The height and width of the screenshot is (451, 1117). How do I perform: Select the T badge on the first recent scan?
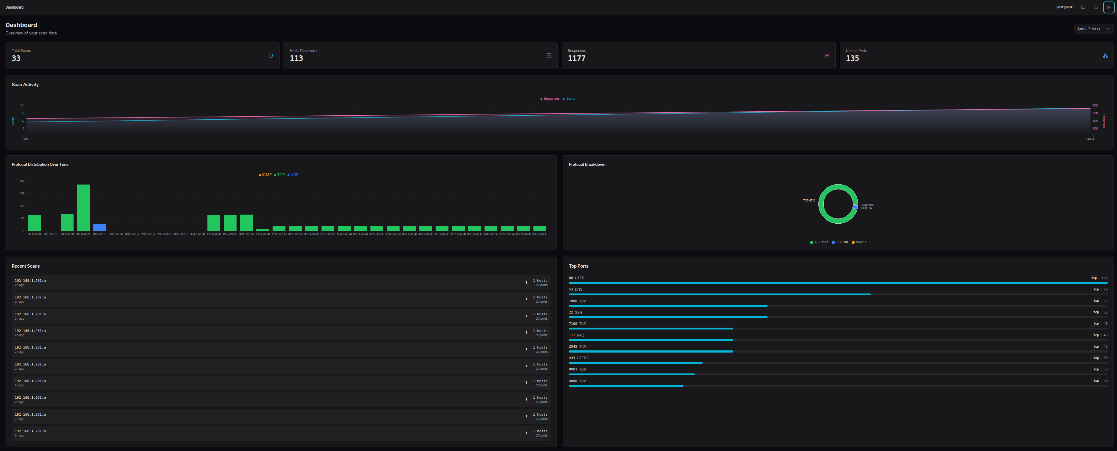tap(526, 282)
